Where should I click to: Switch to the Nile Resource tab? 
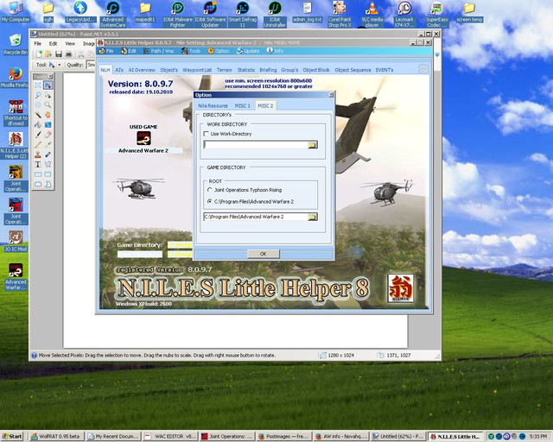(x=213, y=105)
